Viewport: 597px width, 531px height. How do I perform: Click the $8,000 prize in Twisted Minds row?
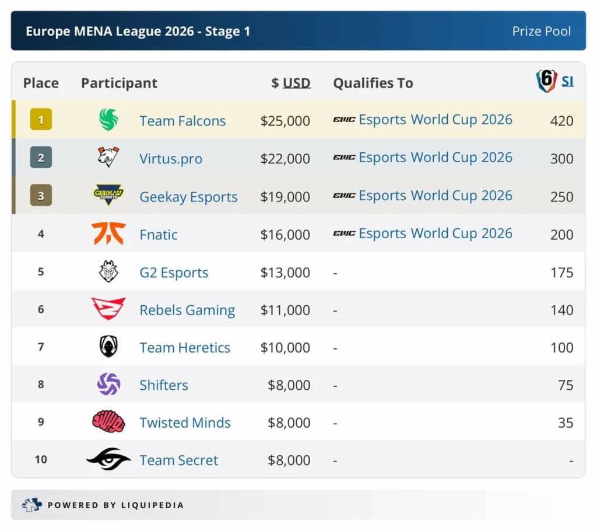(x=289, y=422)
